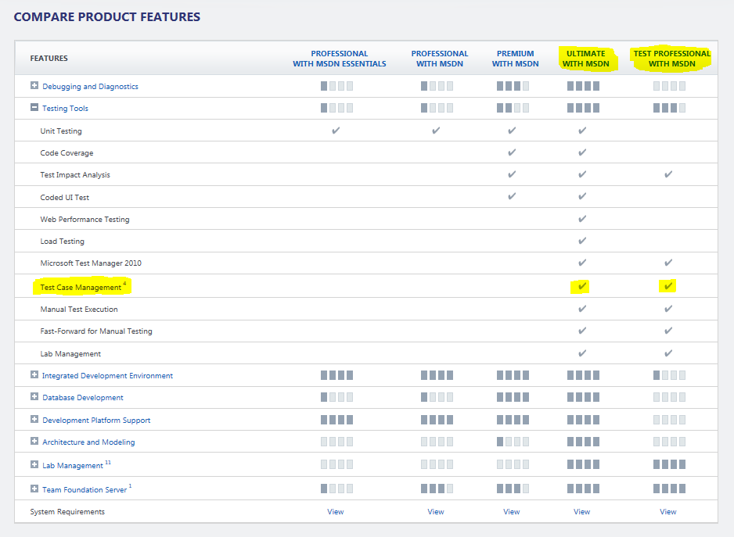Click Testing Tools rating bars under Premium
The image size is (734, 537).
[x=513, y=108]
